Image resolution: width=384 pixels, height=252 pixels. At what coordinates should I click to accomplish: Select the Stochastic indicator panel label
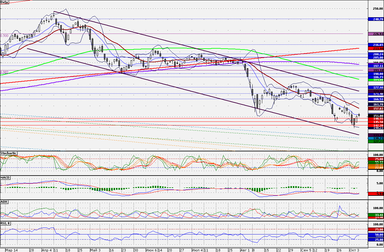8,153
